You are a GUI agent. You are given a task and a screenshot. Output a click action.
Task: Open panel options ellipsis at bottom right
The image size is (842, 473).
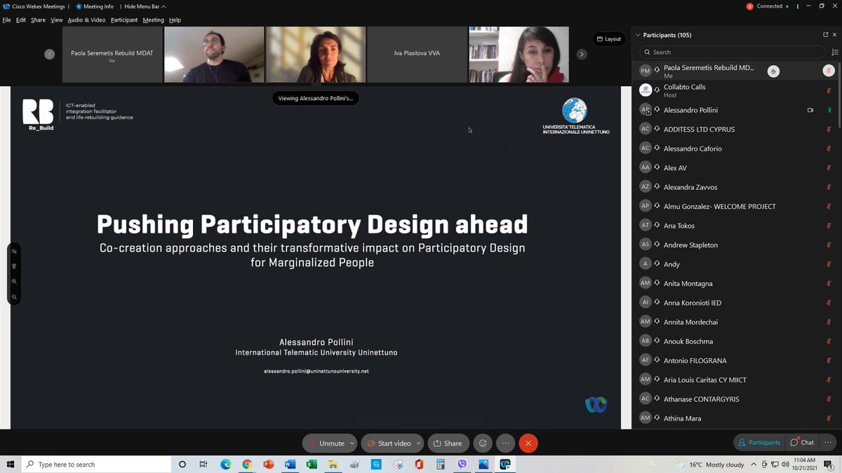[x=829, y=442]
